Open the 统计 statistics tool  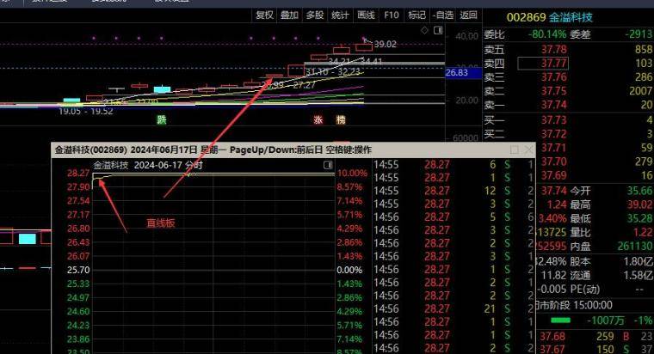341,15
